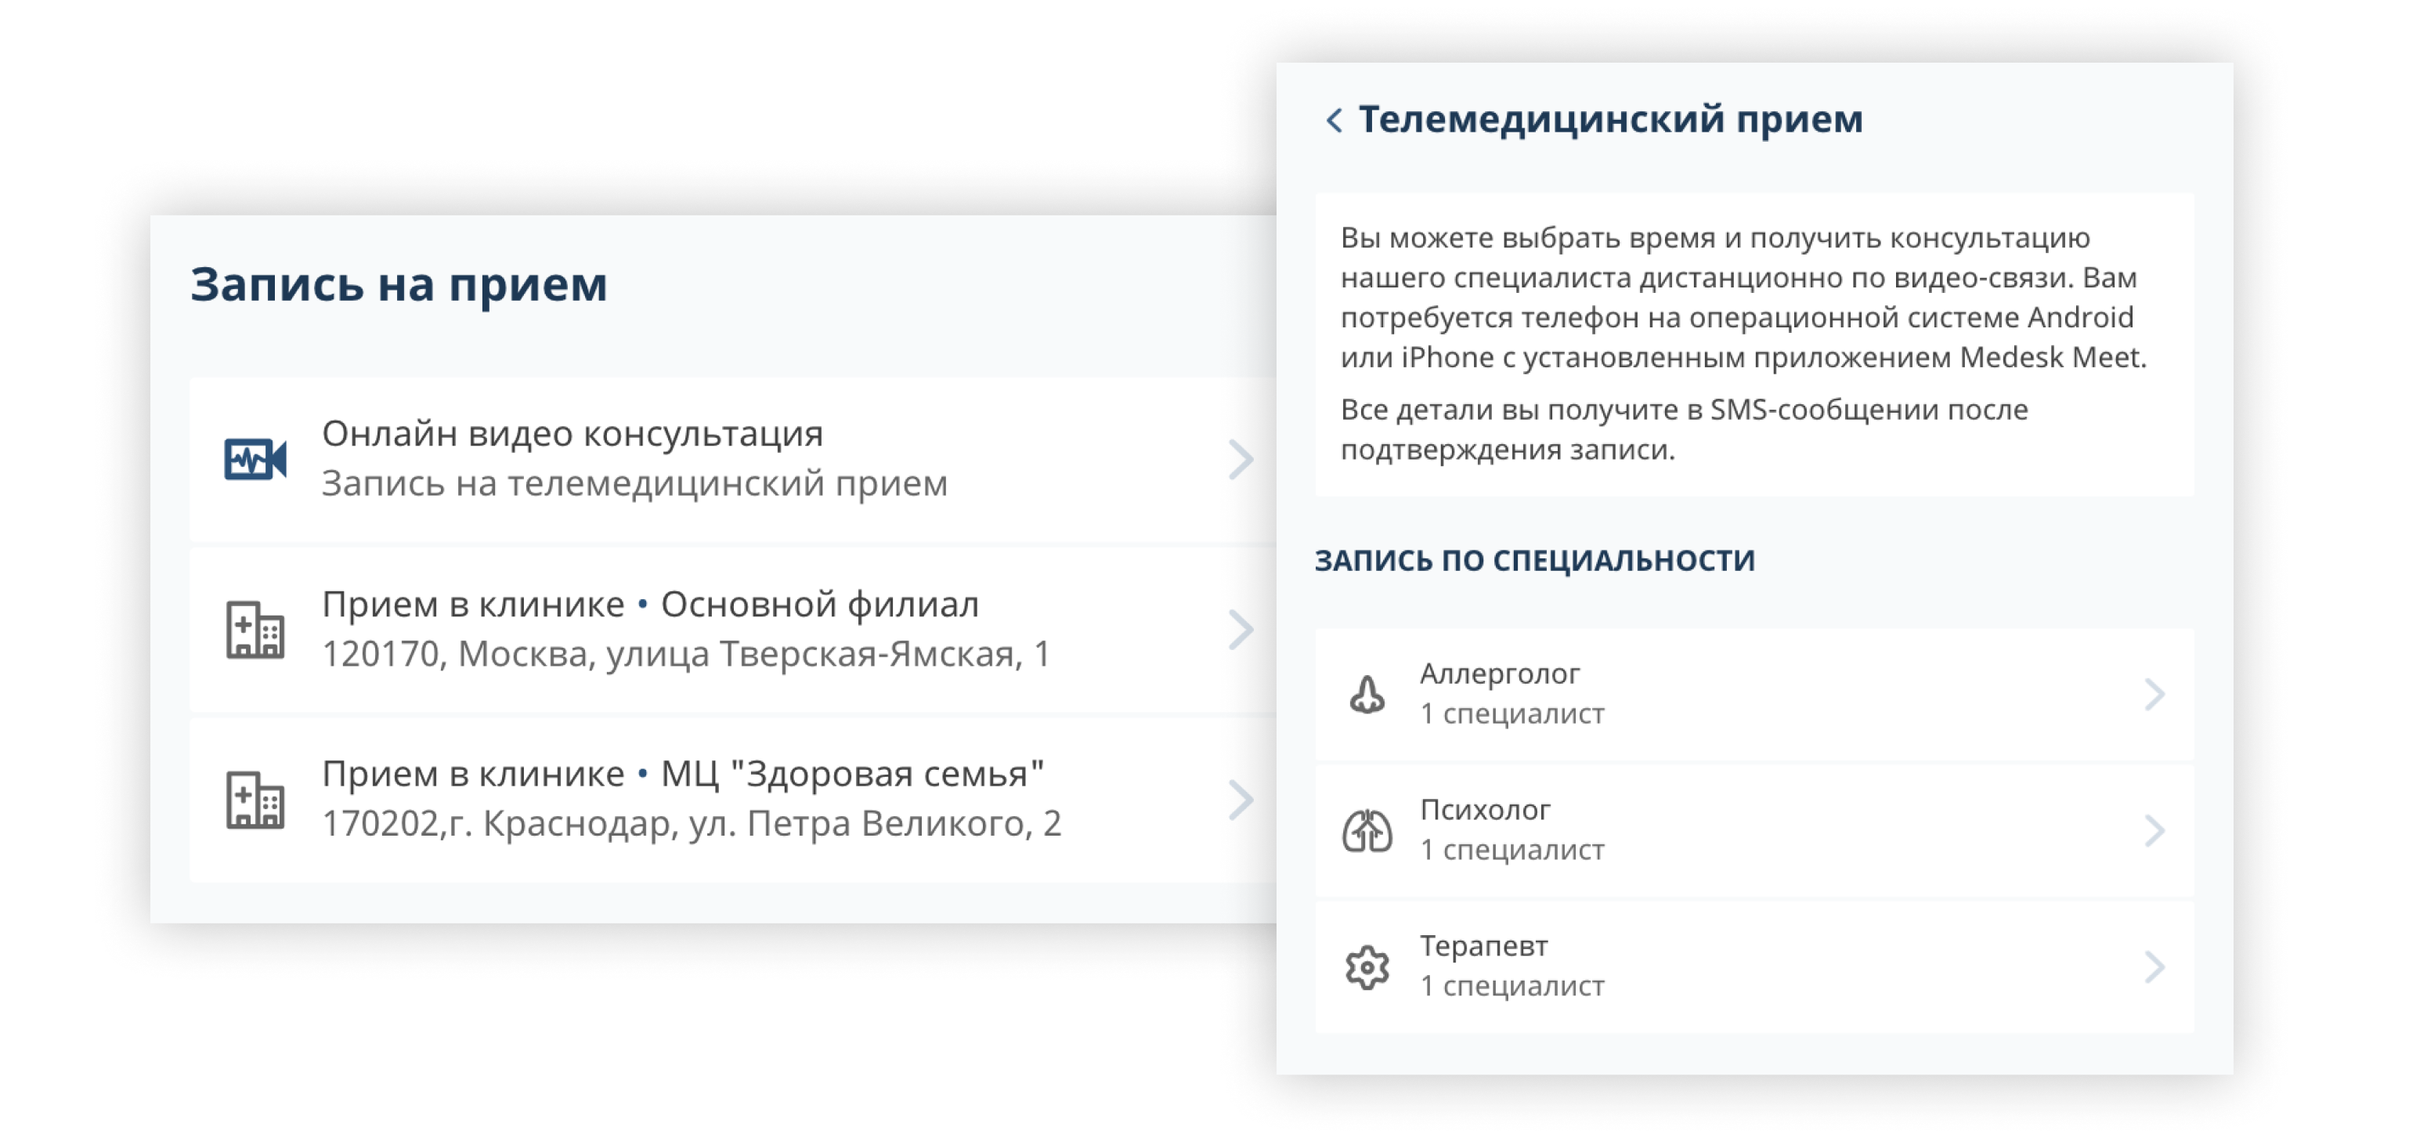Click the lungs icon next to Психолог
Viewport: 2409px width, 1138px height.
(x=1367, y=830)
